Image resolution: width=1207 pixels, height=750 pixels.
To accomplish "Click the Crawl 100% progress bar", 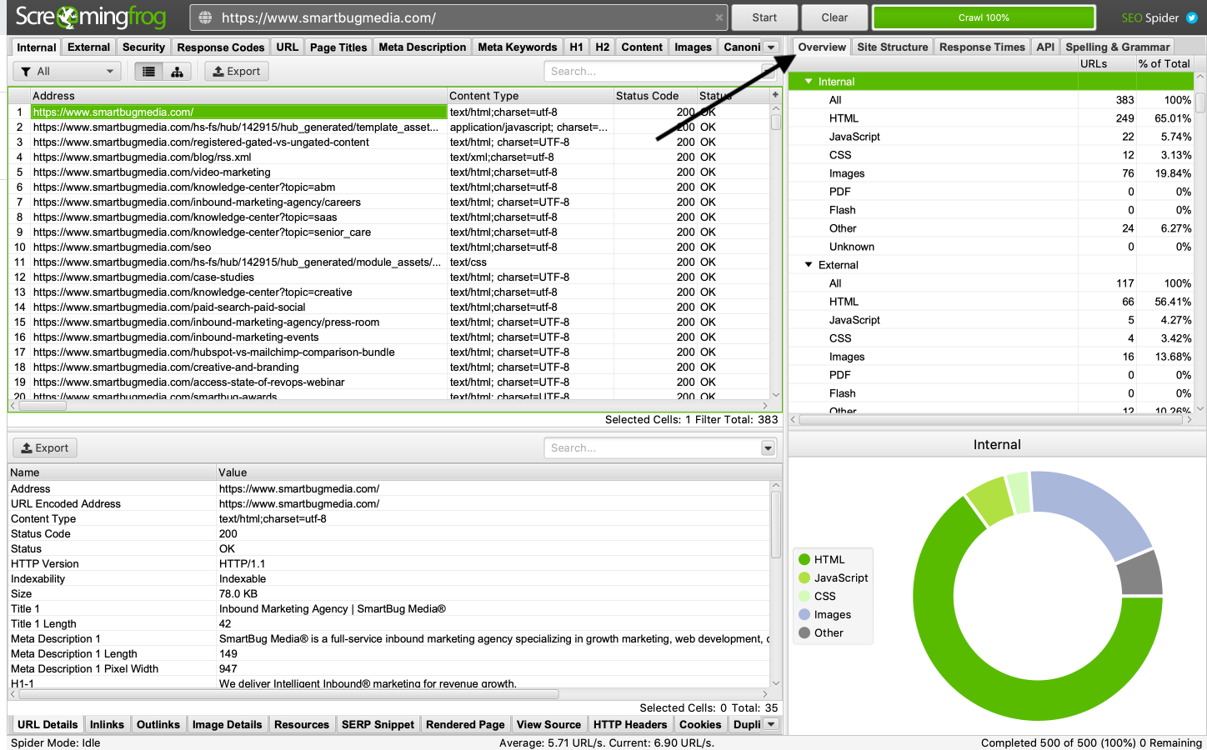I will click(984, 17).
